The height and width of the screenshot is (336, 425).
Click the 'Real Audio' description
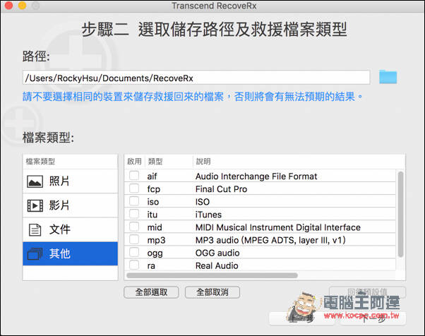pos(217,265)
